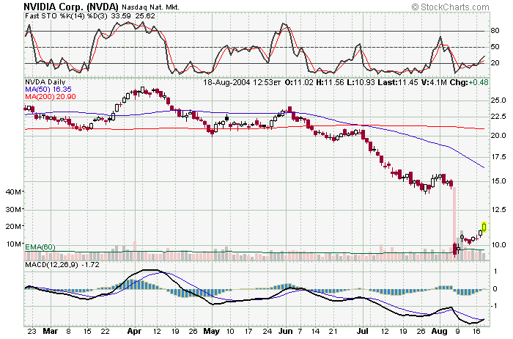This screenshot has width=513, height=339.
Task: Click the Aug month label on the date axis
Action: pos(440,332)
